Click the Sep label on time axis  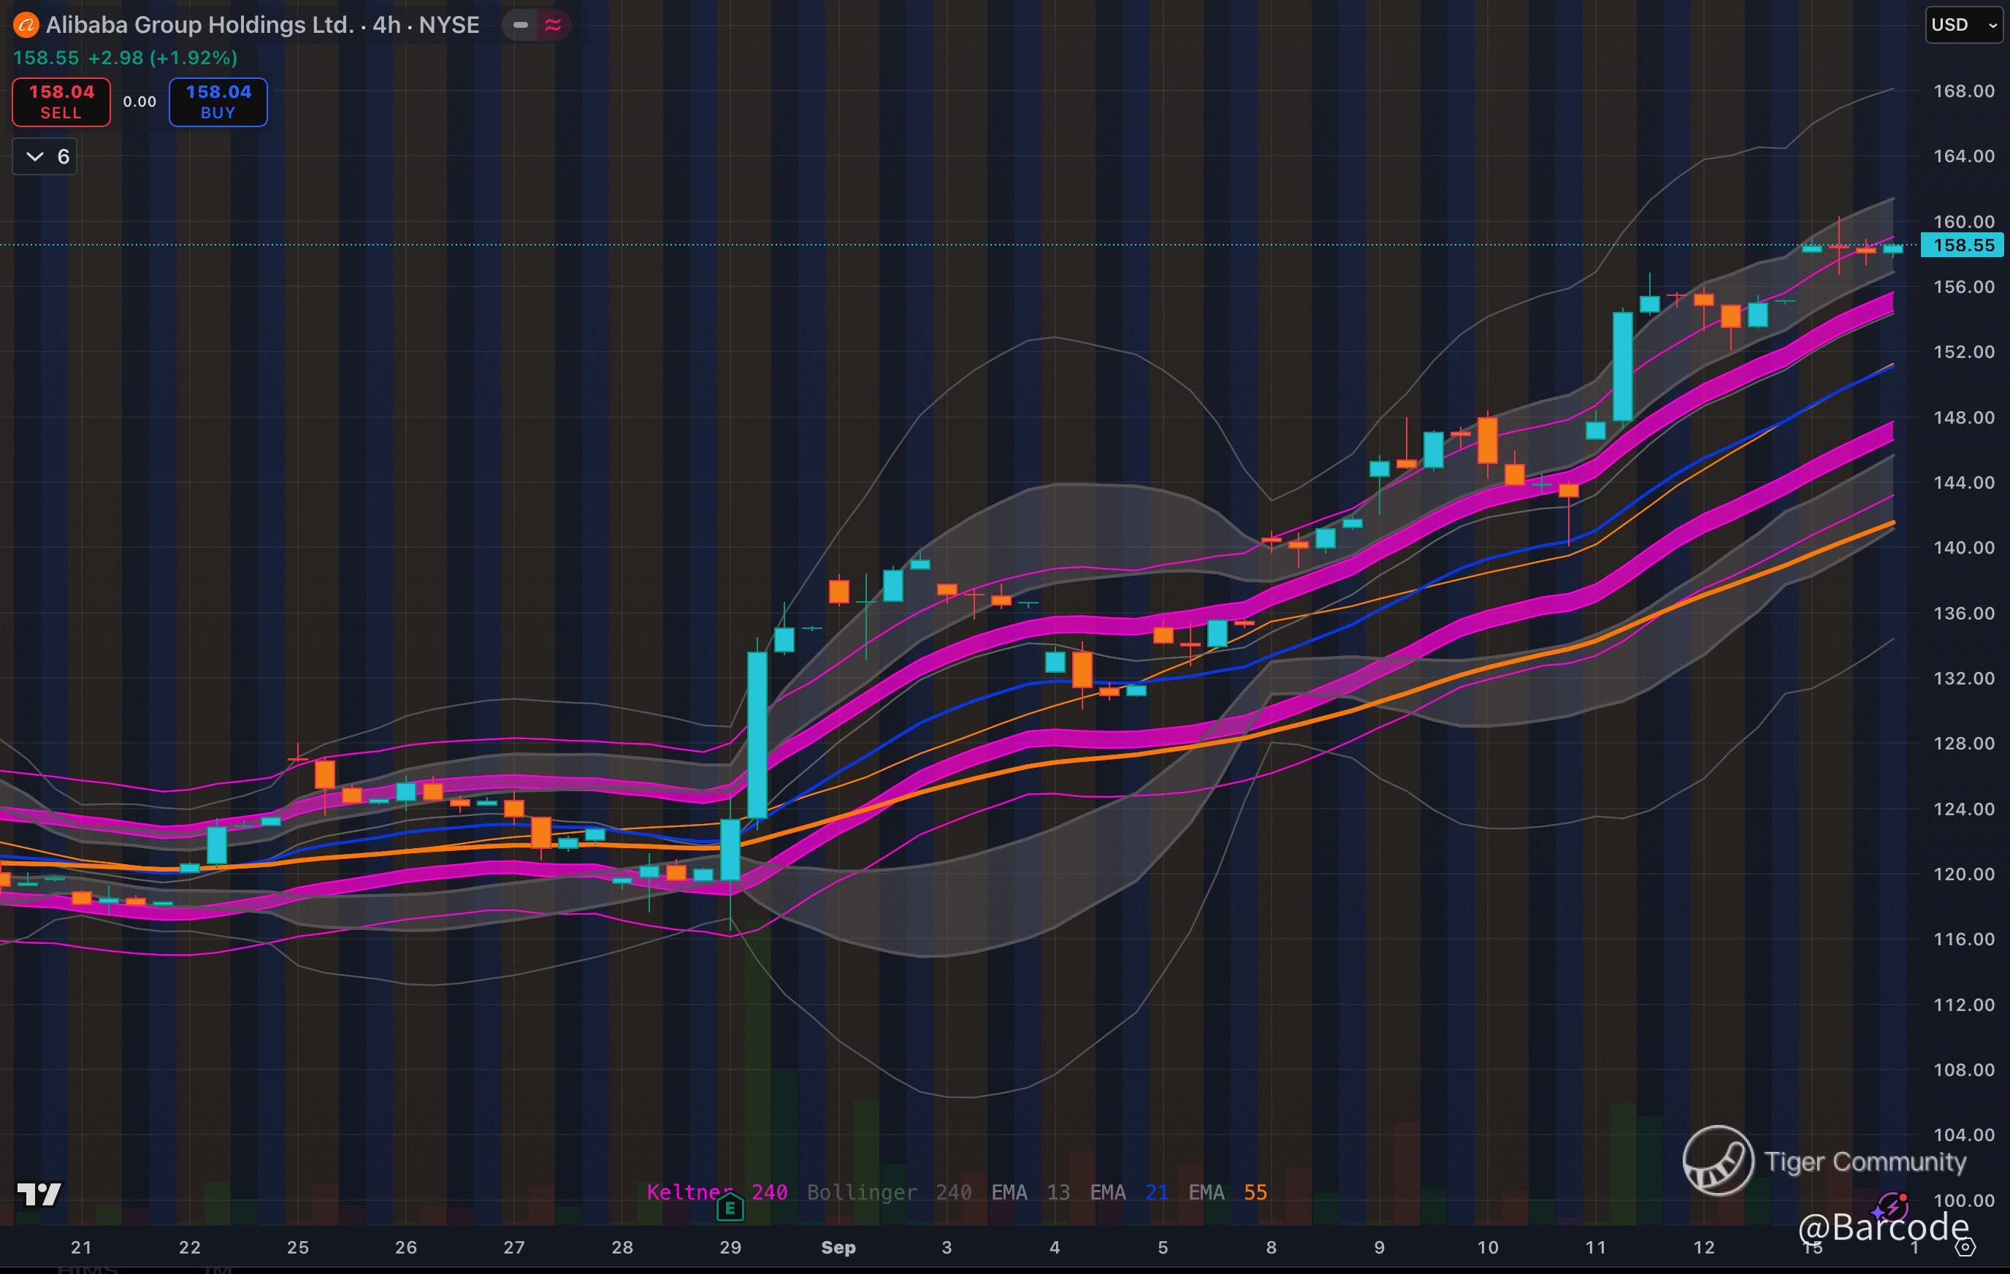838,1247
